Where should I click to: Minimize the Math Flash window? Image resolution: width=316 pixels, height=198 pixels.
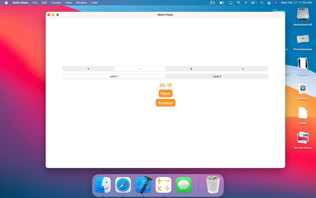tap(53, 15)
